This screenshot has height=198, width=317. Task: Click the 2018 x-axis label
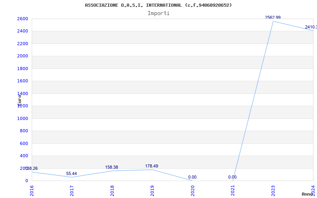coord(112,191)
